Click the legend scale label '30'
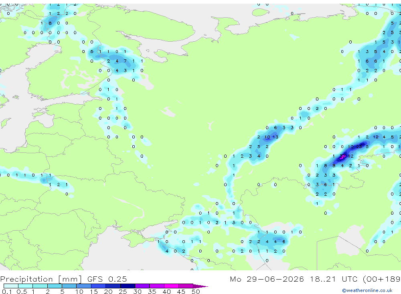The height and width of the screenshot is (294, 401). [x=137, y=292]
